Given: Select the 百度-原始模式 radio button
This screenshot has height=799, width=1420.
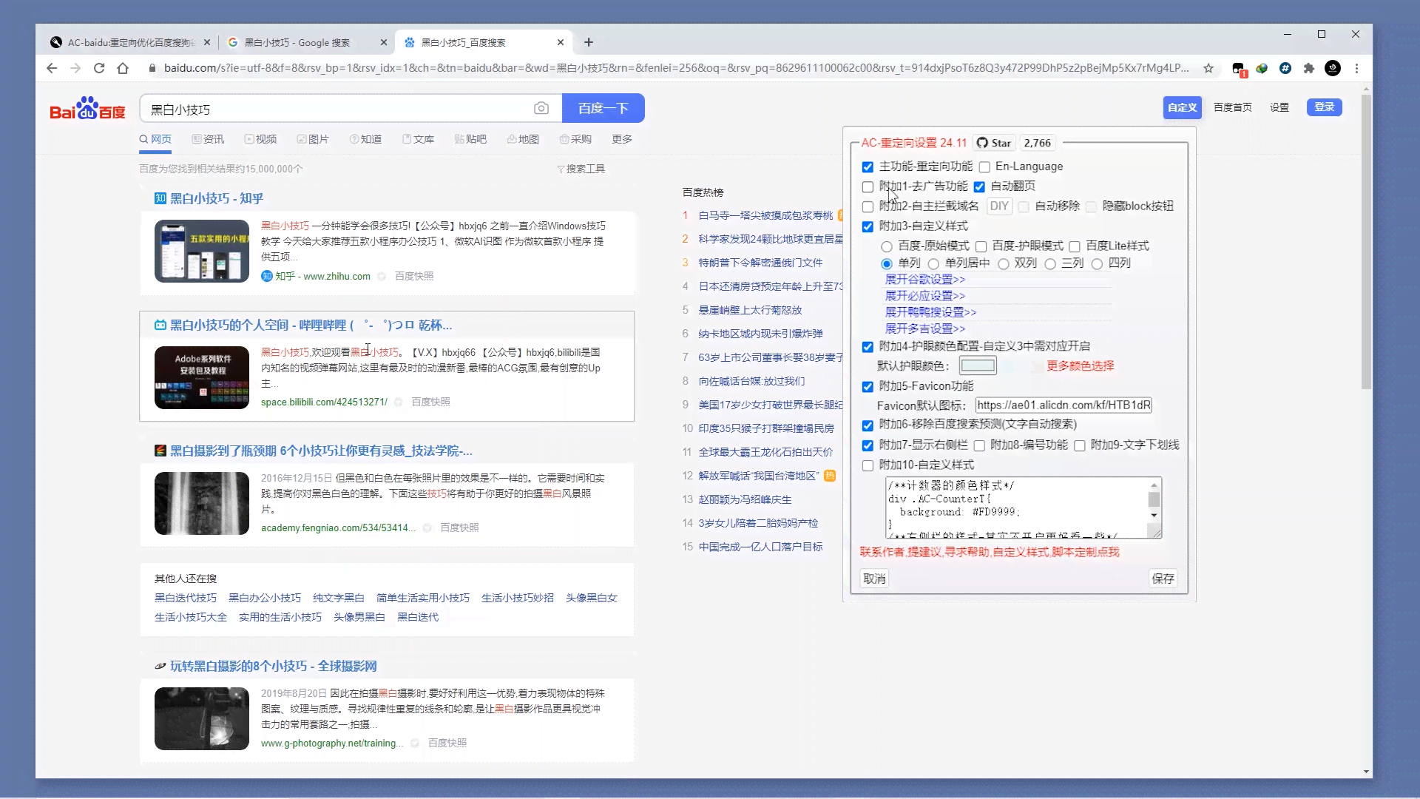Looking at the screenshot, I should 886,246.
